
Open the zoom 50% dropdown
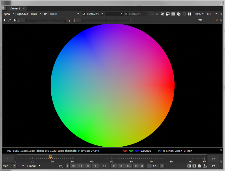coord(199,14)
